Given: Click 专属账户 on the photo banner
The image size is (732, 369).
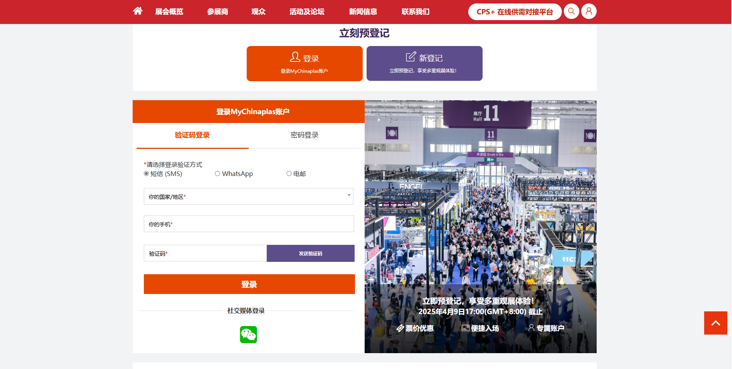Looking at the screenshot, I should coord(546,328).
